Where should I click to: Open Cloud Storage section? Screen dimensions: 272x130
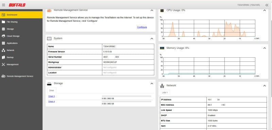click(21, 36)
